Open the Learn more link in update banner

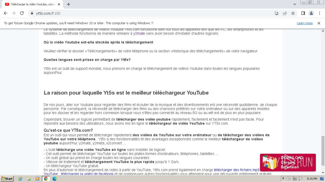pos(305,23)
